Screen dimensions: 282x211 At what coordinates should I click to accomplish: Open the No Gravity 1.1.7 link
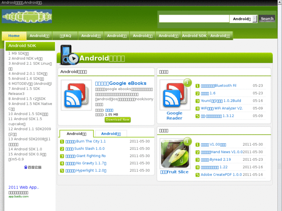point(86,163)
